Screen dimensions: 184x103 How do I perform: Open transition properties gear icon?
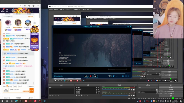tap(157, 90)
